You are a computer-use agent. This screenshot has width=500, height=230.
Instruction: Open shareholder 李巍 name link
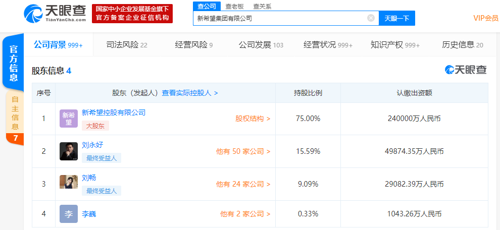(89, 214)
